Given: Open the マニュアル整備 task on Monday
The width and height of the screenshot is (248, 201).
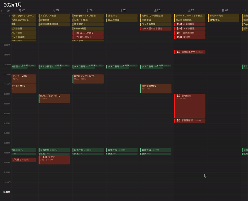Looking at the screenshot, I should coord(24,29).
